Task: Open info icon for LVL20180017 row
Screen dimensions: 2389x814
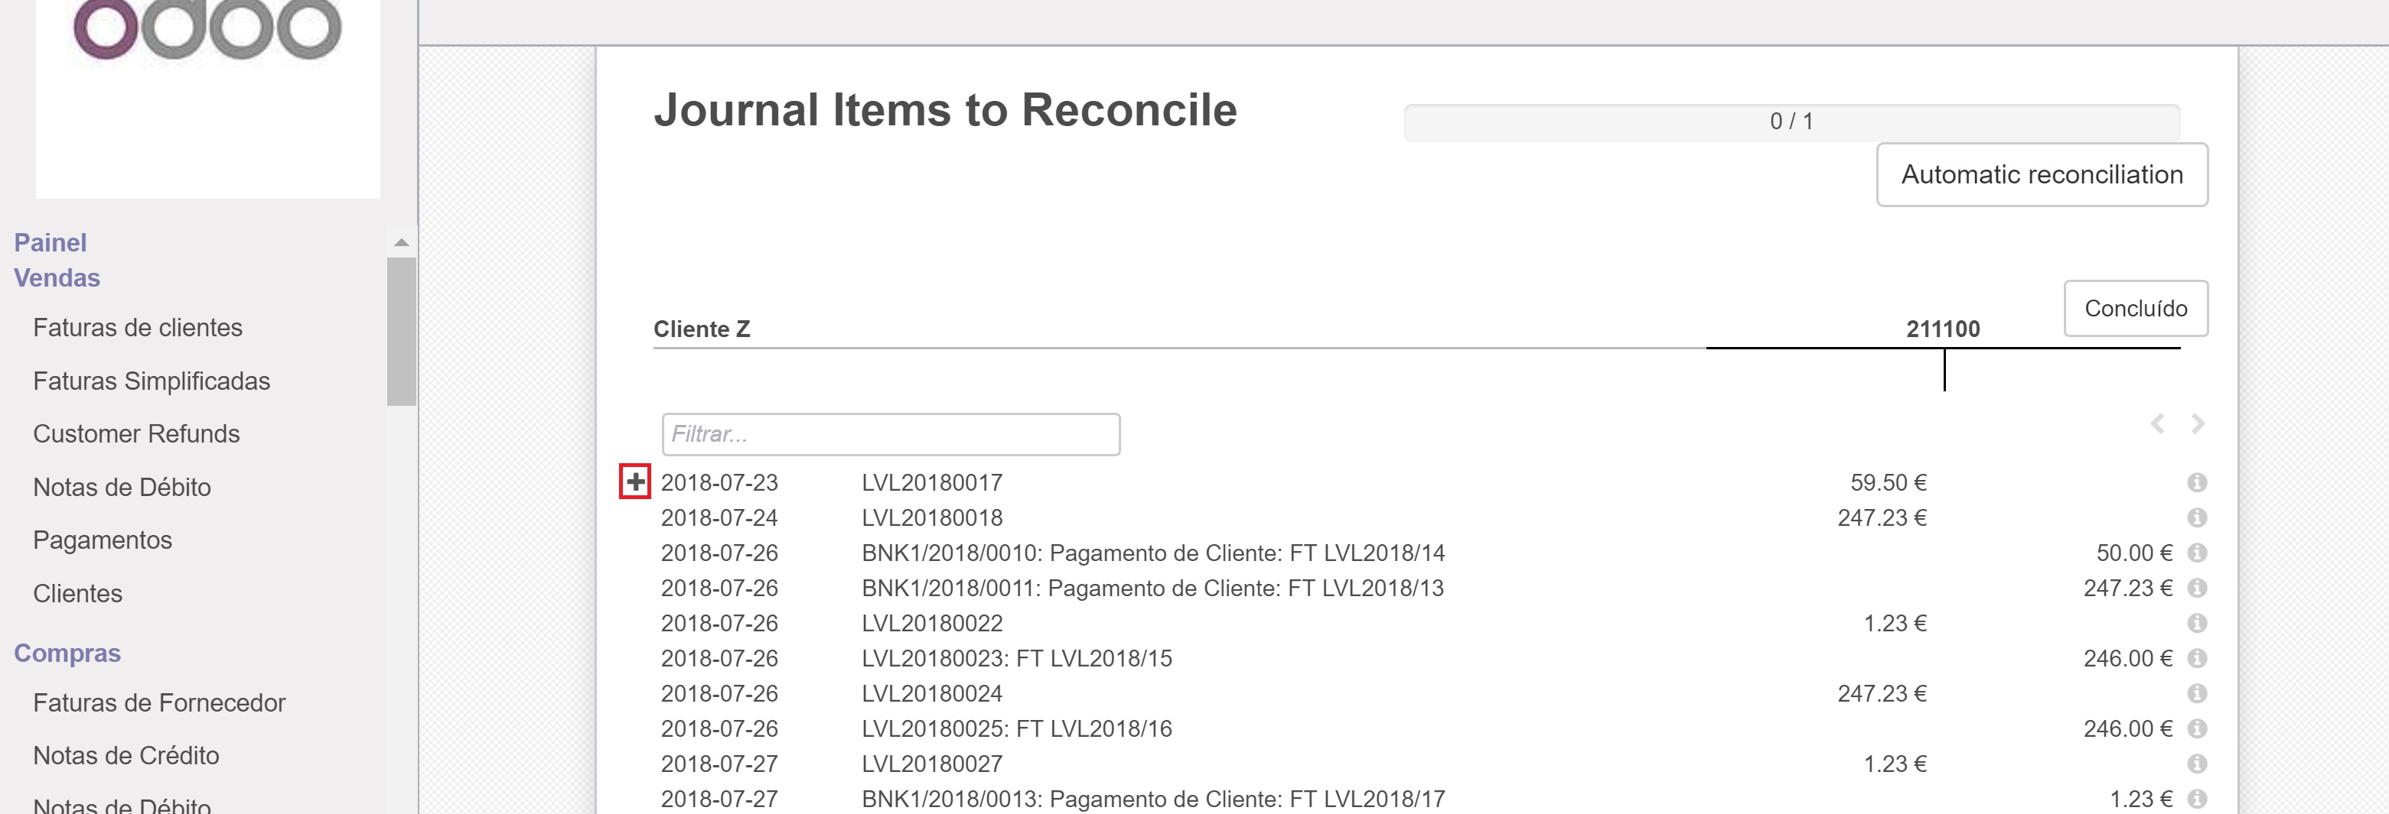Action: coord(2196,482)
